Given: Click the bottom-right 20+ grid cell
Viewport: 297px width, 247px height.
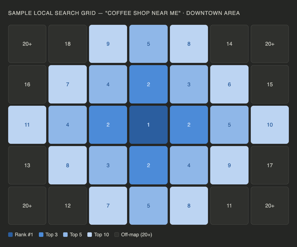Looking at the screenshot, I should pos(270,206).
